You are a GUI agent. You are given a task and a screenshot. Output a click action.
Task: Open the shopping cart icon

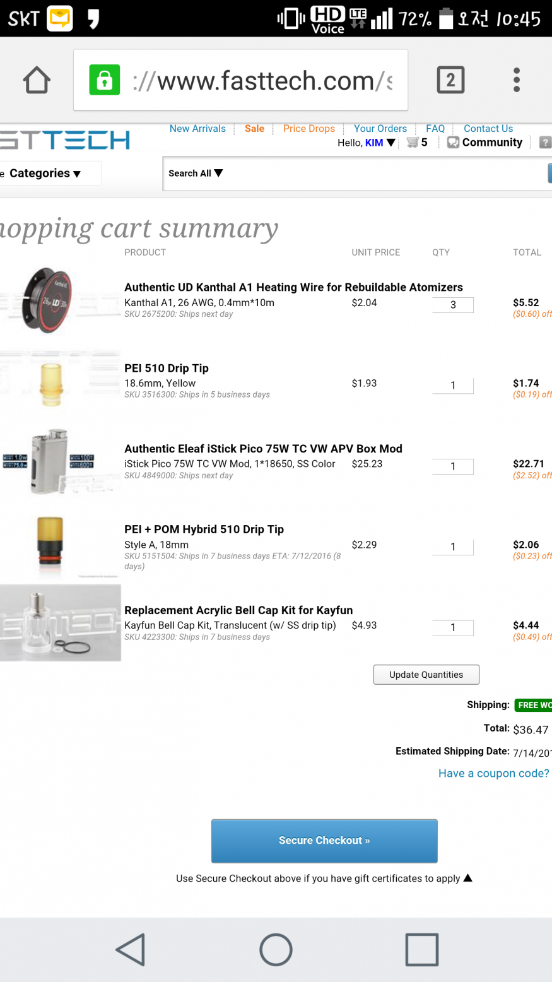(x=413, y=143)
